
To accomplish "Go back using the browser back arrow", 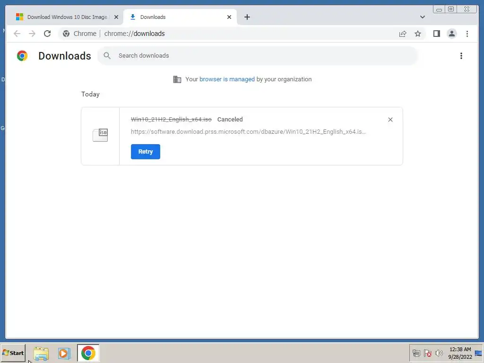I will [x=17, y=34].
